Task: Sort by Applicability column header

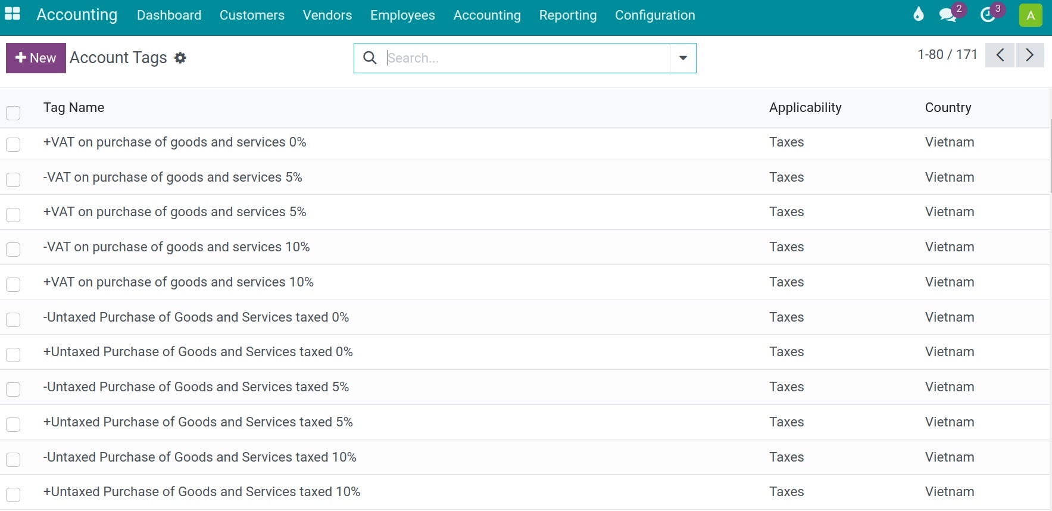Action: click(805, 107)
